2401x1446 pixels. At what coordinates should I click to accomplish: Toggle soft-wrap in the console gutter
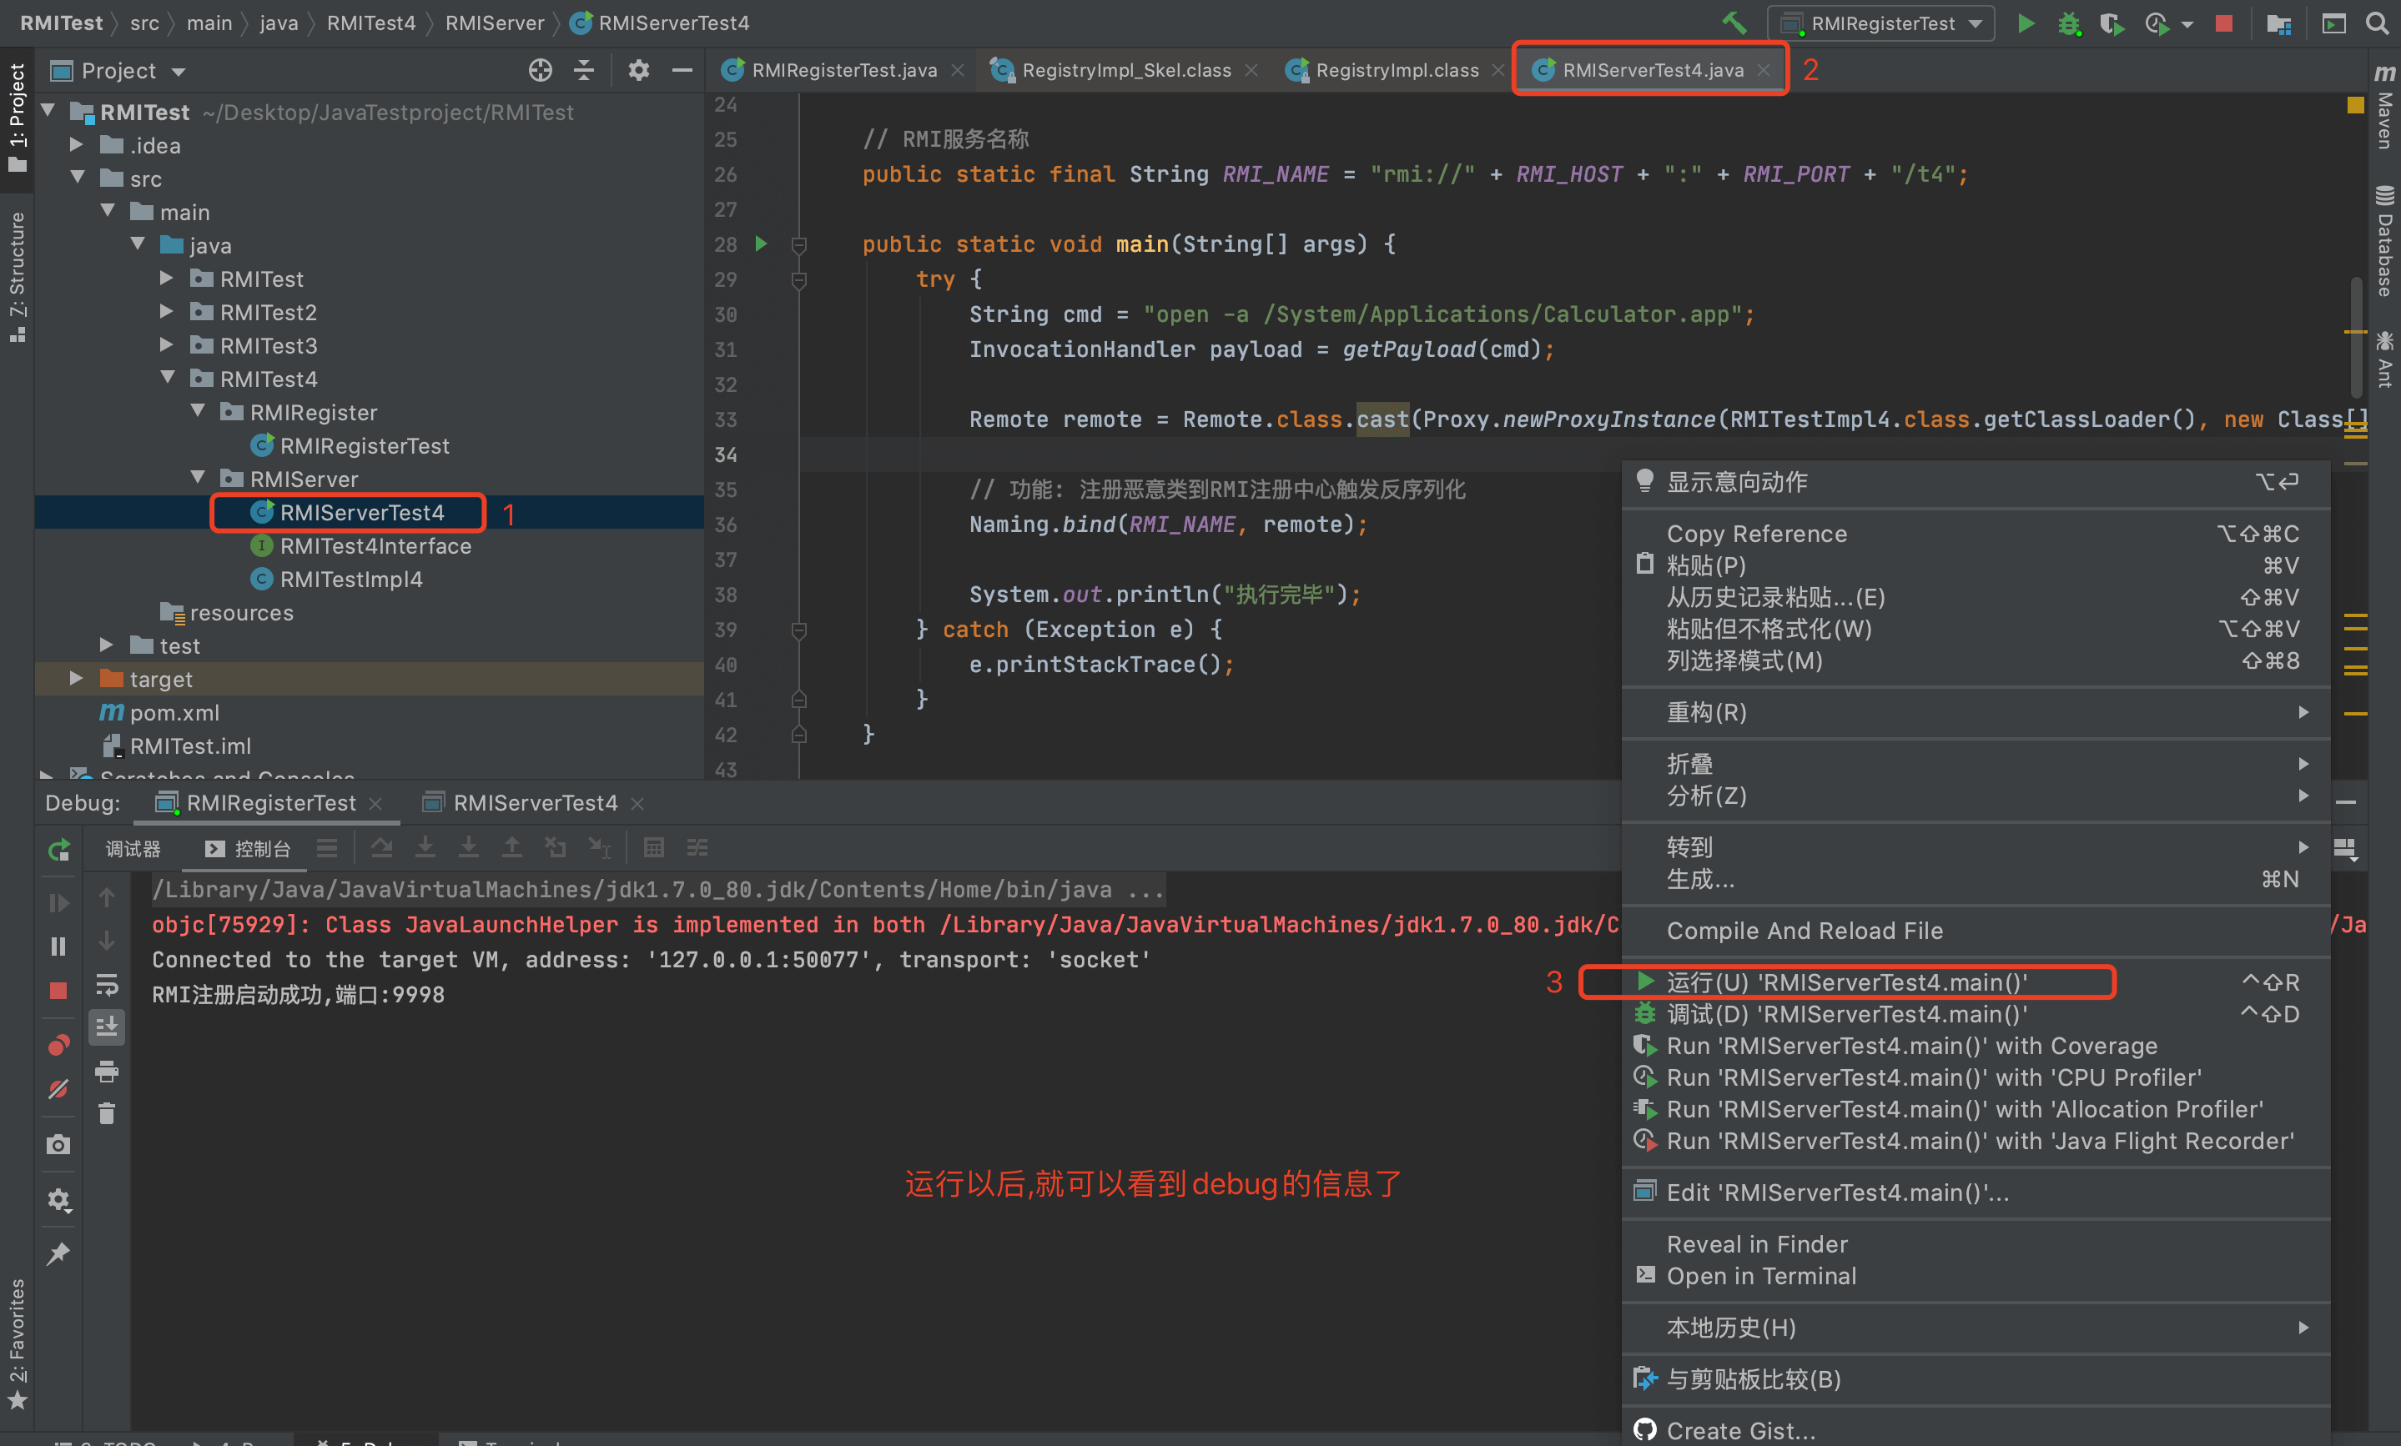[x=107, y=986]
